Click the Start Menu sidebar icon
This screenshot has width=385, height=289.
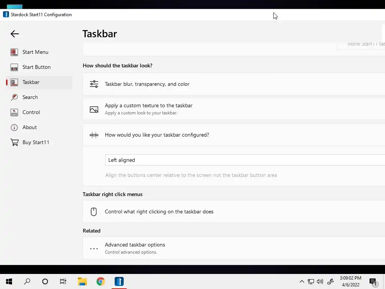tap(14, 52)
